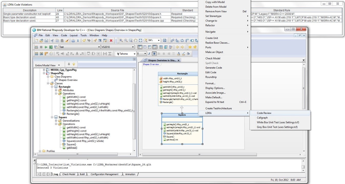Open the Tools menu
Screen dimensions: 345x184
tap(84, 35)
